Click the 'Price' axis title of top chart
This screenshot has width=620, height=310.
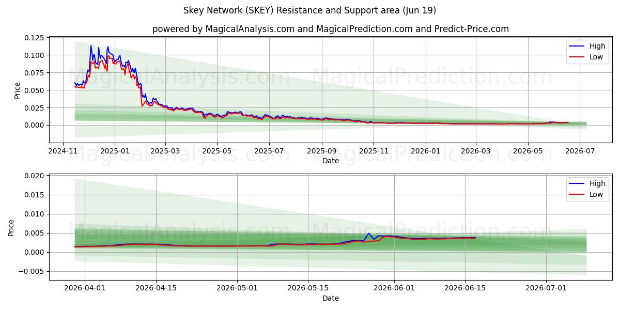click(x=17, y=90)
